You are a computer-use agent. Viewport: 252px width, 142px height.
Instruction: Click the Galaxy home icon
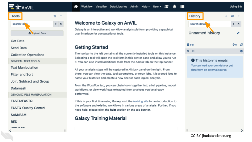[76, 6]
